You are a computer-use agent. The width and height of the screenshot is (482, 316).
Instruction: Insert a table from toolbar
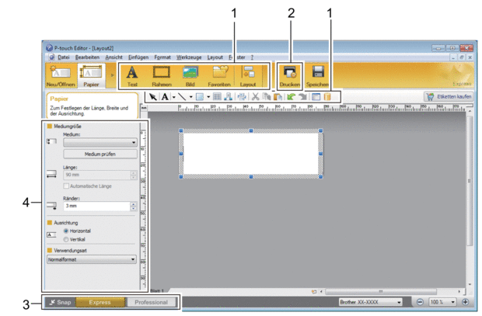(x=217, y=97)
